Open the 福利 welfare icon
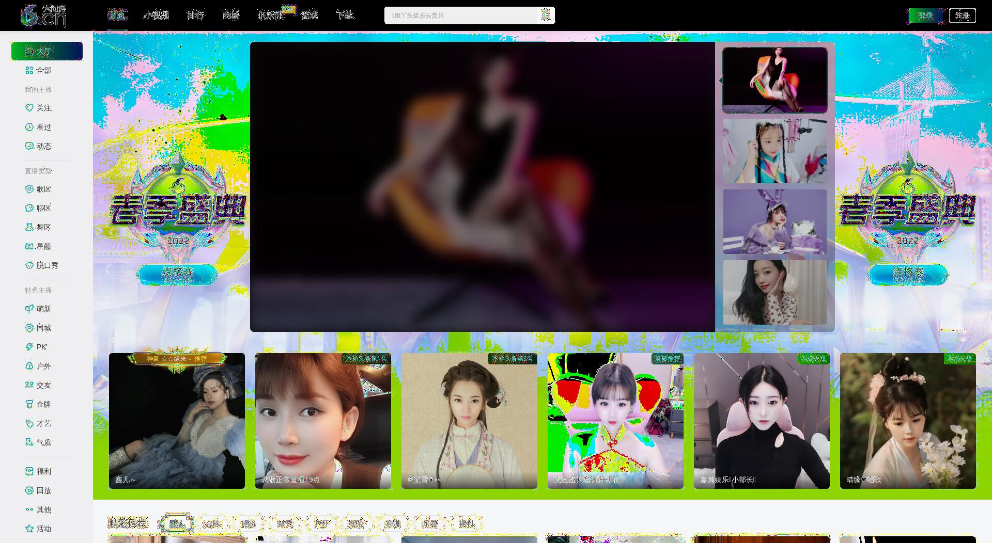The image size is (992, 543). click(x=29, y=471)
